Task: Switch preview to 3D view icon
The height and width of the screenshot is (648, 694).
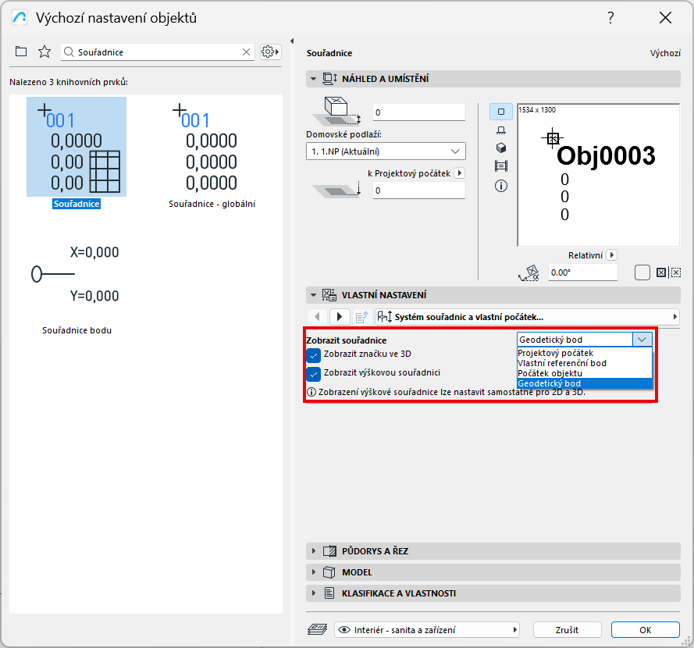Action: 501,148
